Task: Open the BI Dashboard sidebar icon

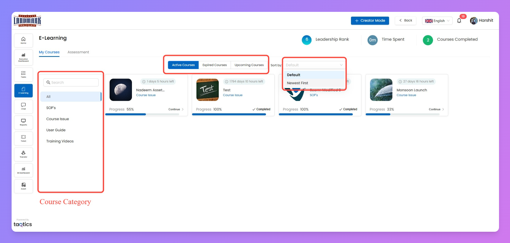Action: click(23, 170)
